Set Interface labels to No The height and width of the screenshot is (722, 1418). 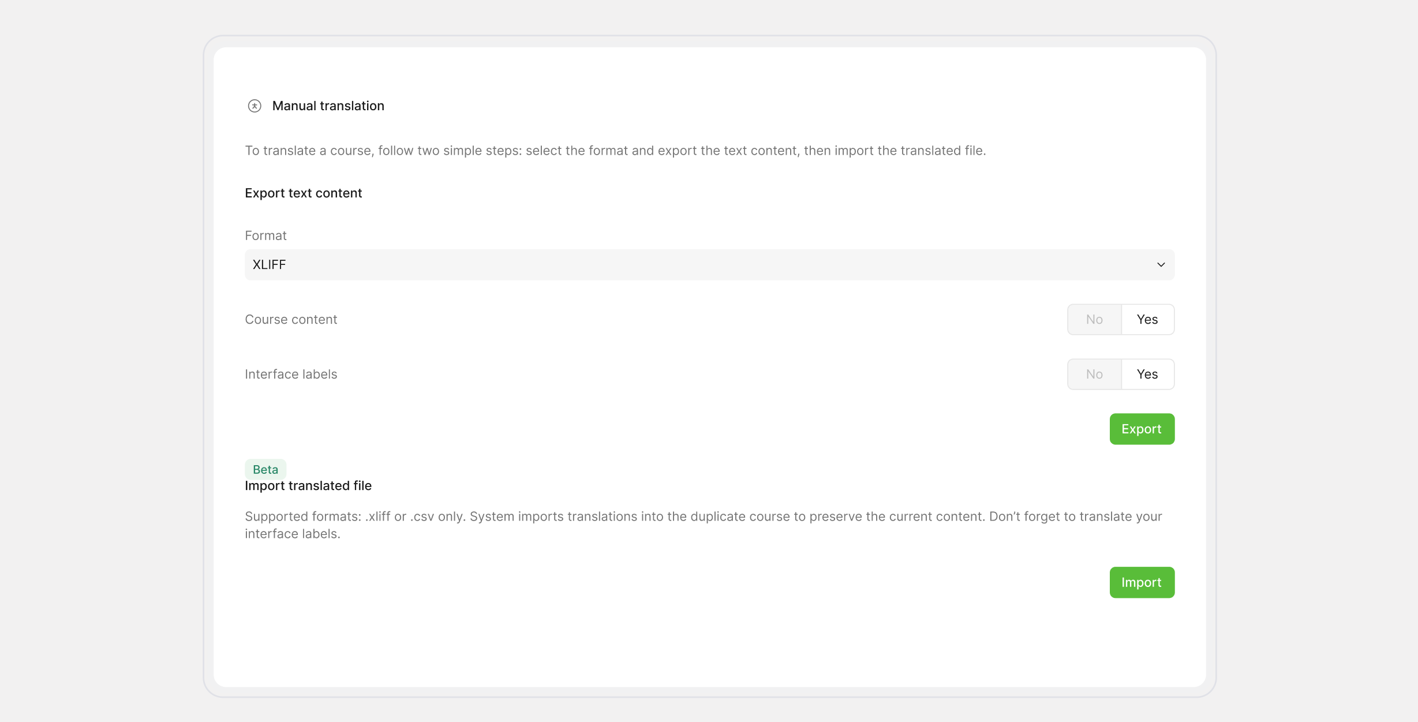click(1094, 374)
